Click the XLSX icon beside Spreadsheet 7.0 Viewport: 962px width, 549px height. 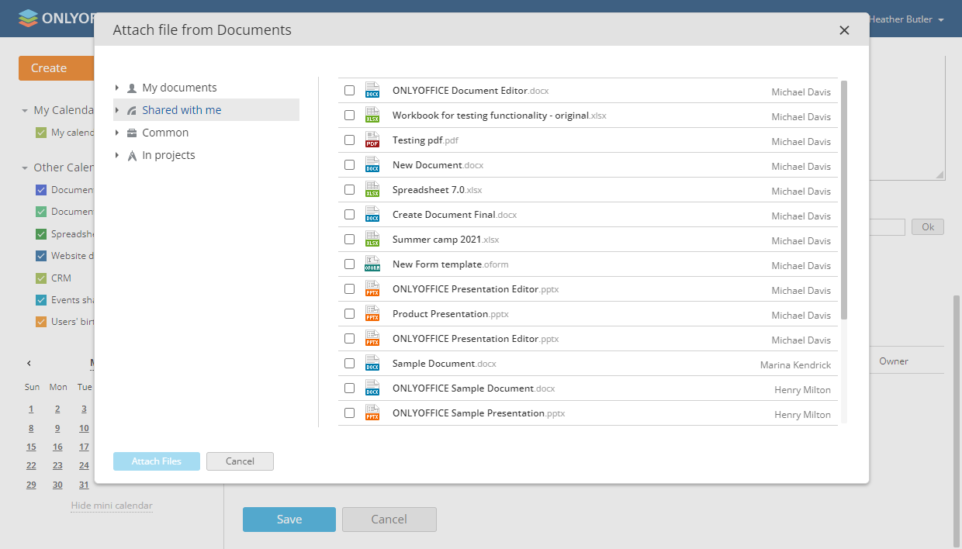click(372, 190)
